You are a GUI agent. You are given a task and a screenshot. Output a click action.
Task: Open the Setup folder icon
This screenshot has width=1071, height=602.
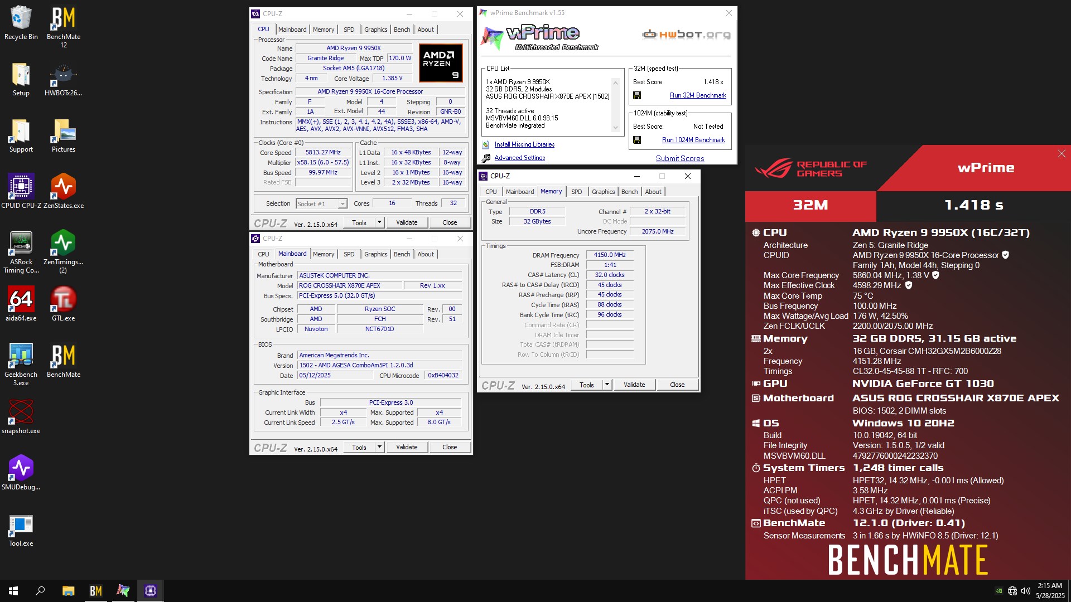(x=21, y=79)
